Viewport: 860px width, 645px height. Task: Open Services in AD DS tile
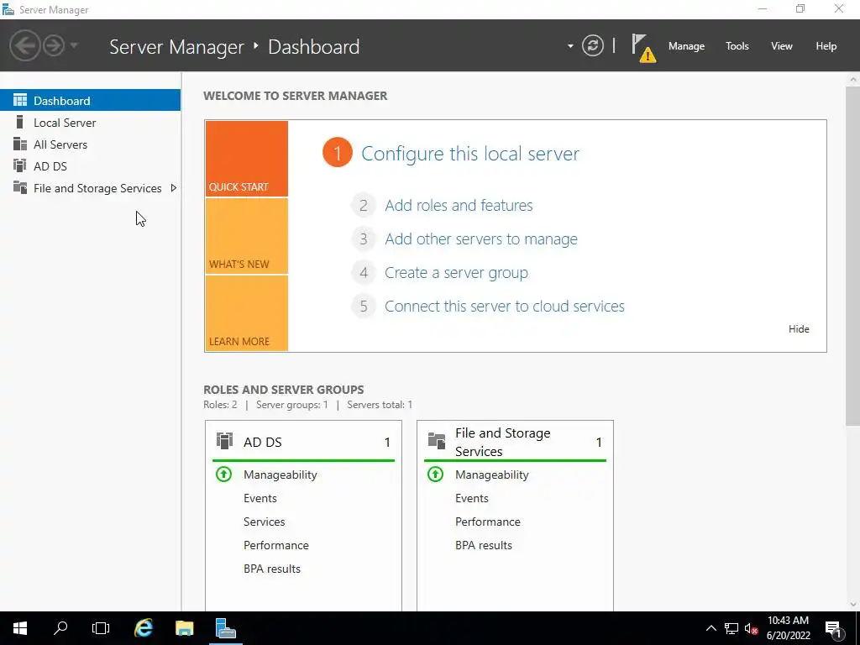[x=264, y=522]
